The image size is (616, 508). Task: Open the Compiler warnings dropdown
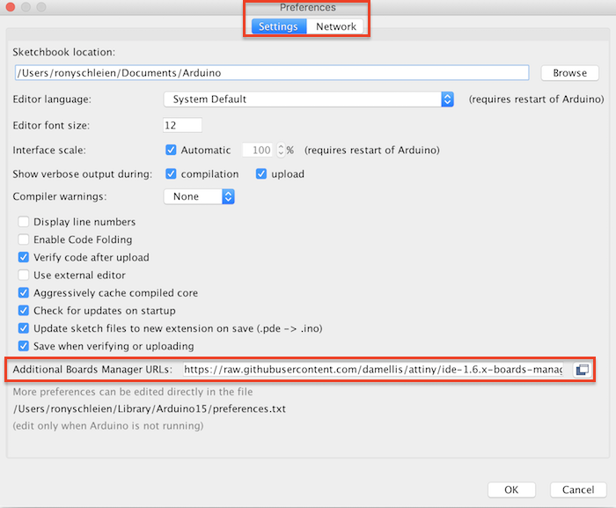199,196
